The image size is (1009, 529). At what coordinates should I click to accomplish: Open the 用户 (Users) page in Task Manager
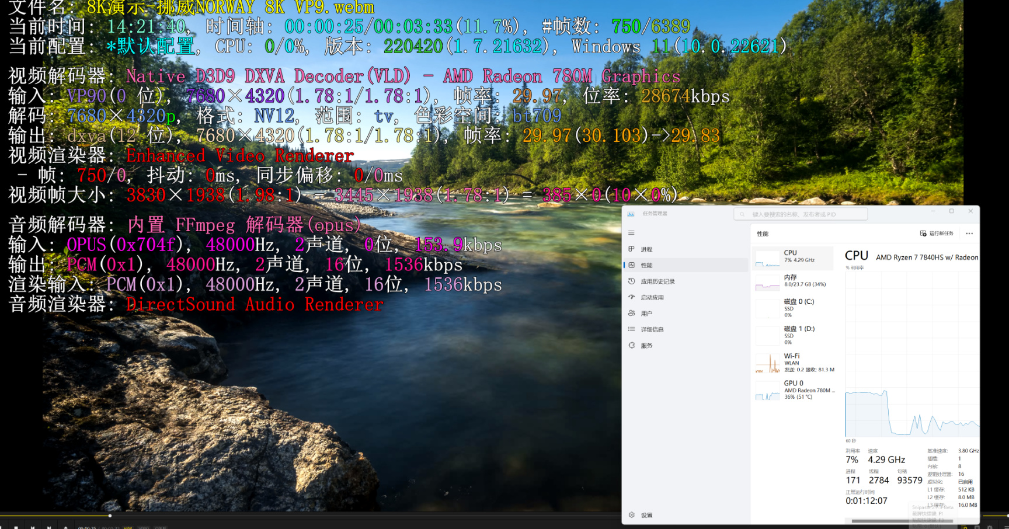[x=687, y=314]
